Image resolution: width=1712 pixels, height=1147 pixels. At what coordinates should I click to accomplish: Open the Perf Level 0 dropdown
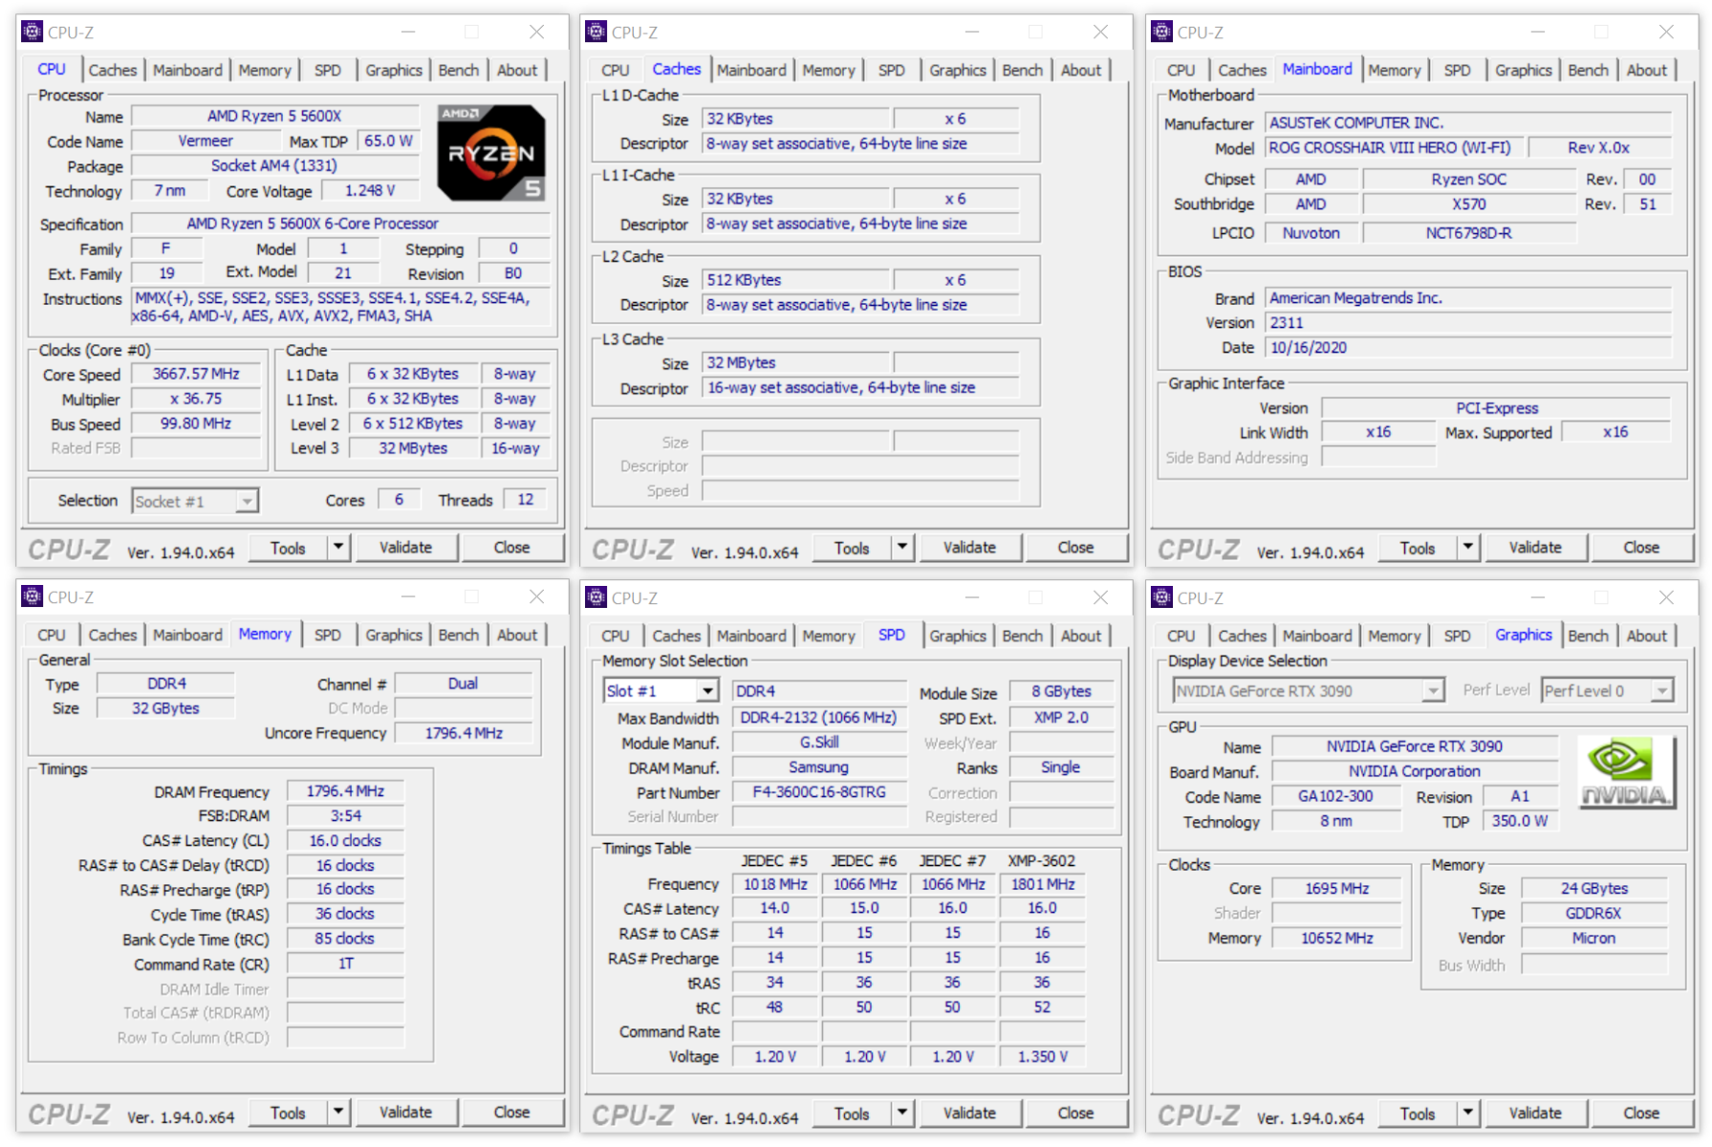[x=1662, y=691]
